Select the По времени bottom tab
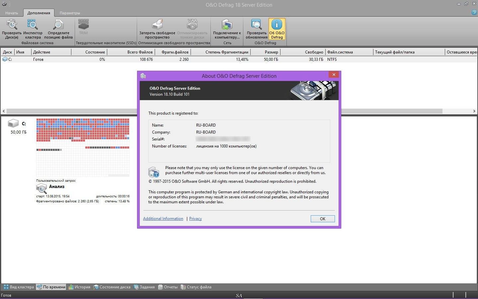 pyautogui.click(x=51, y=287)
